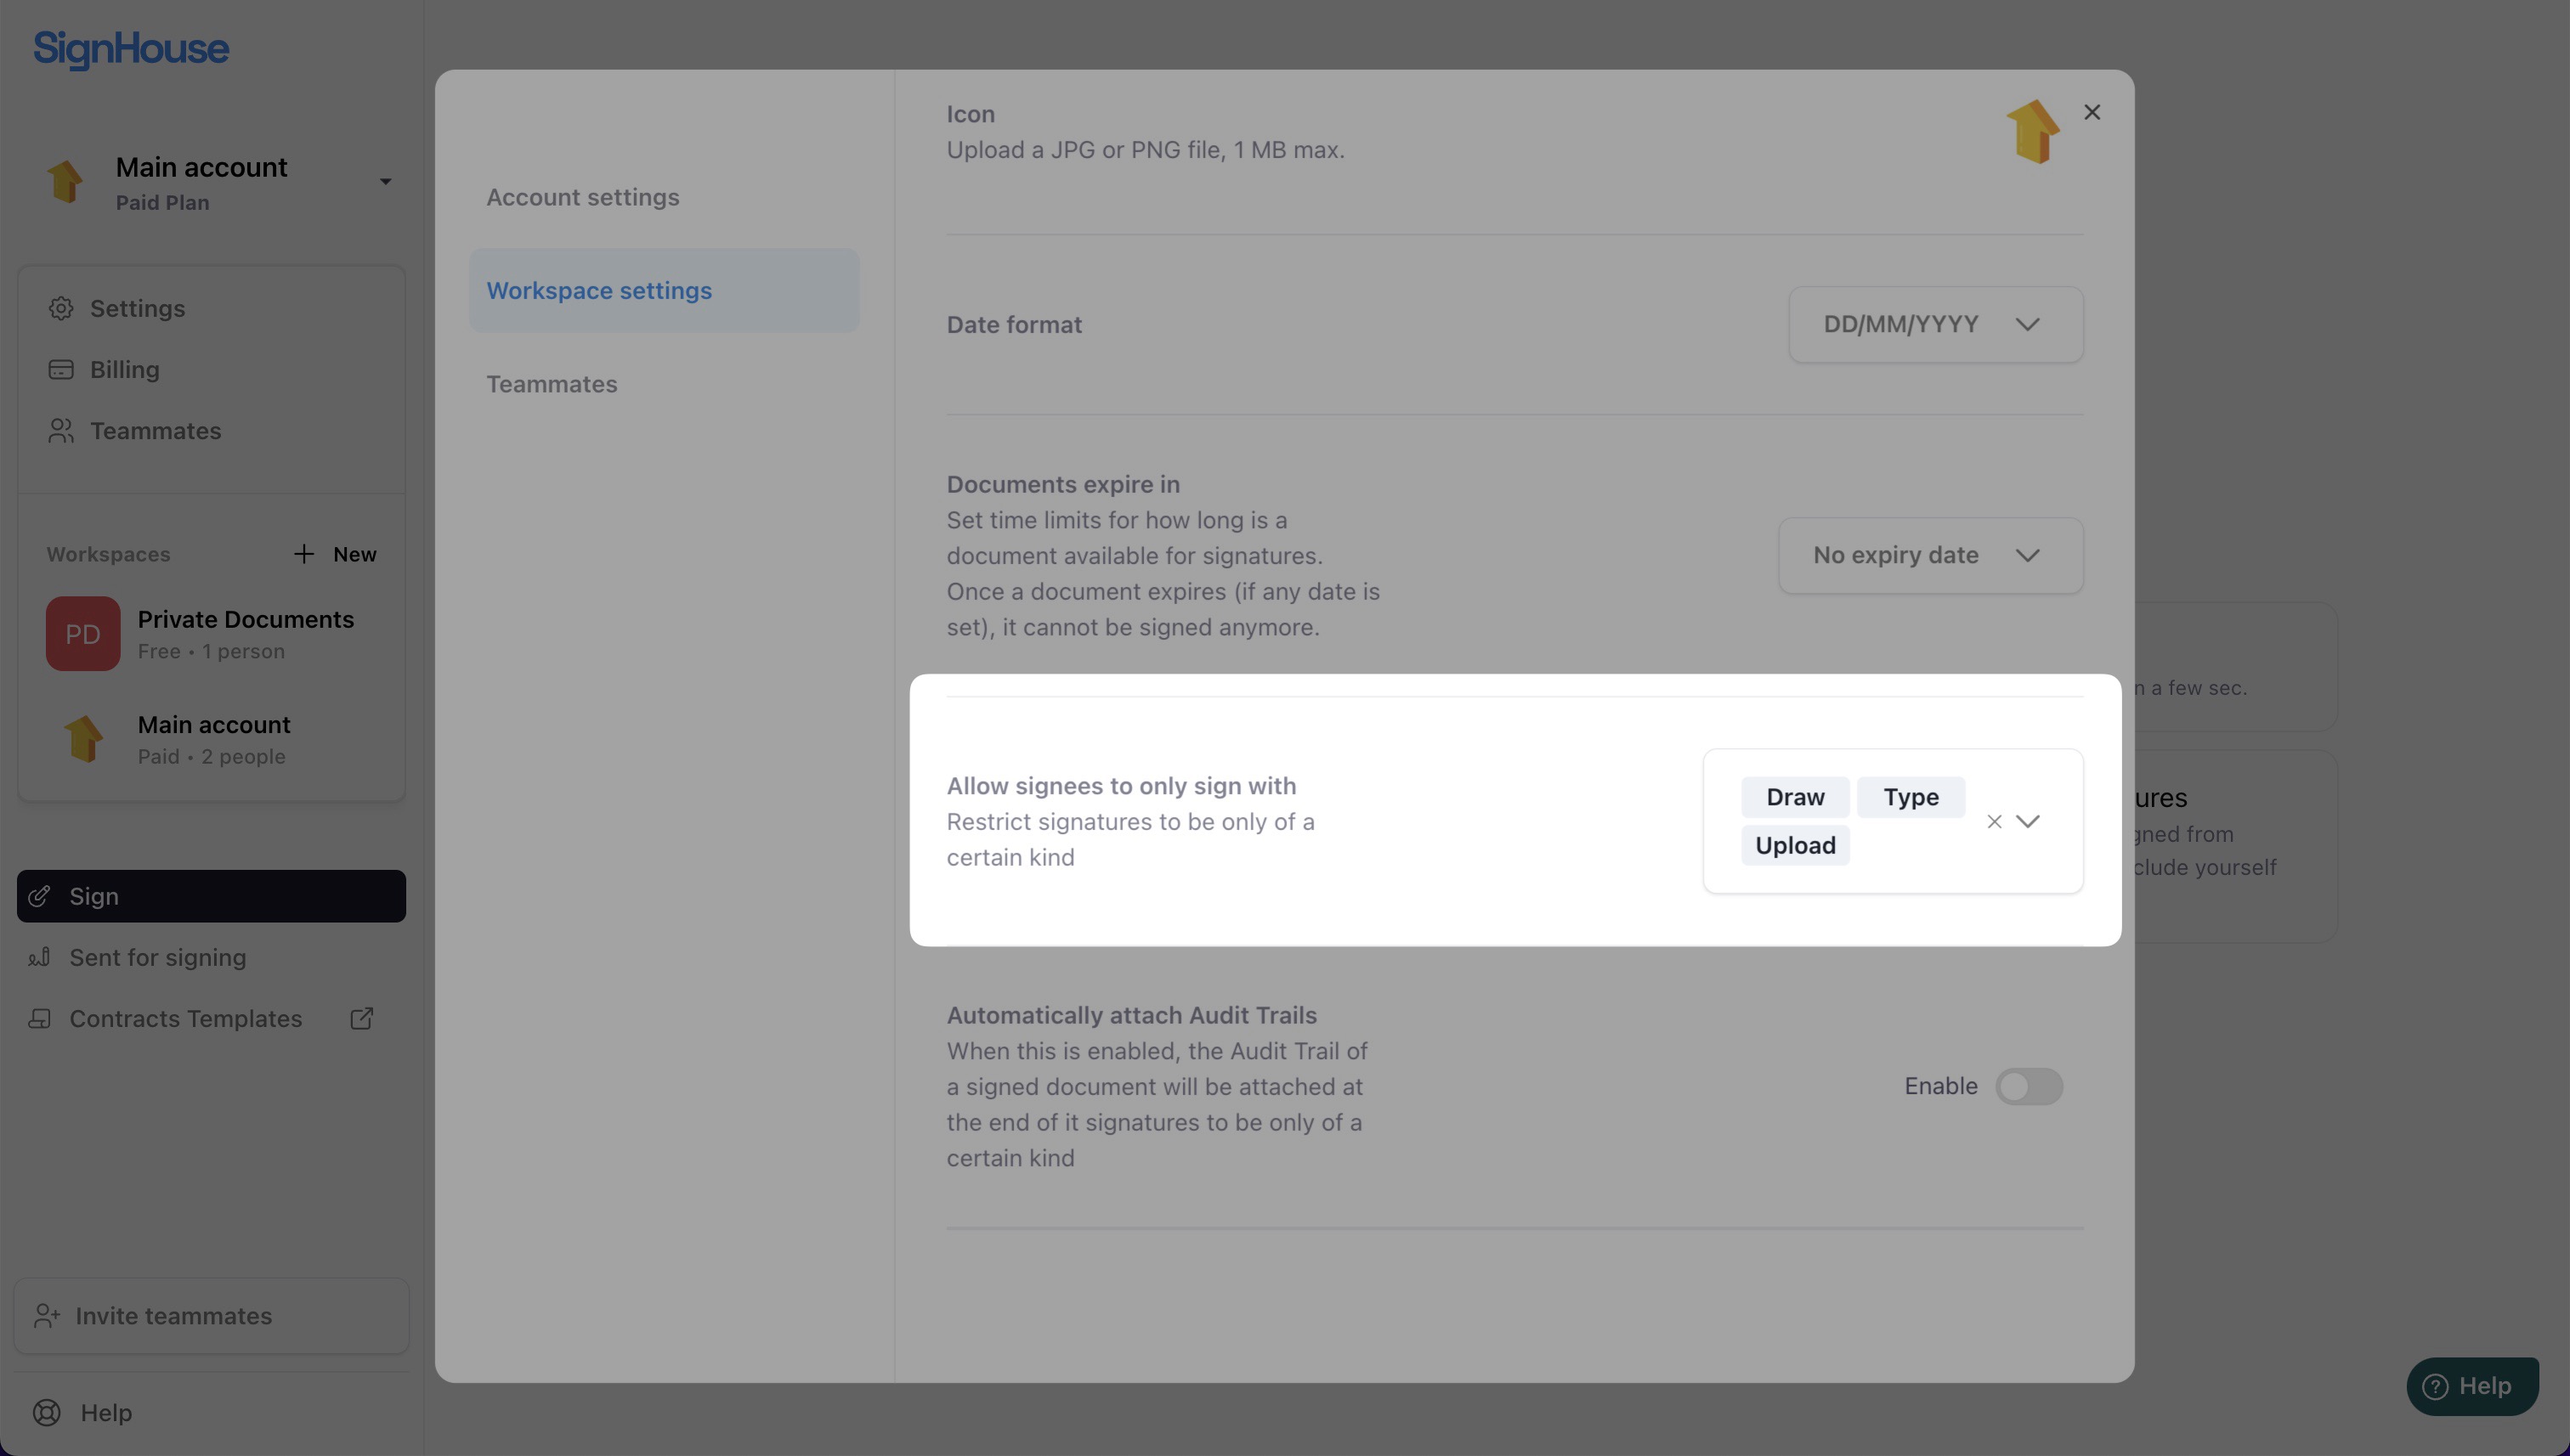Viewport: 2570px width, 1456px height.
Task: Click the Sent for signing icon
Action: point(39,957)
